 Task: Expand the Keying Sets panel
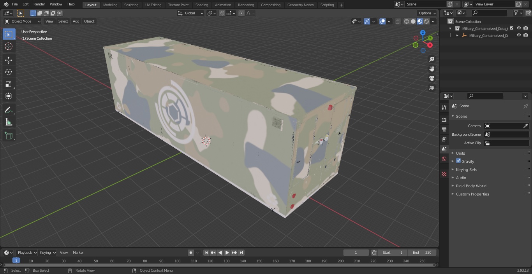pyautogui.click(x=466, y=169)
